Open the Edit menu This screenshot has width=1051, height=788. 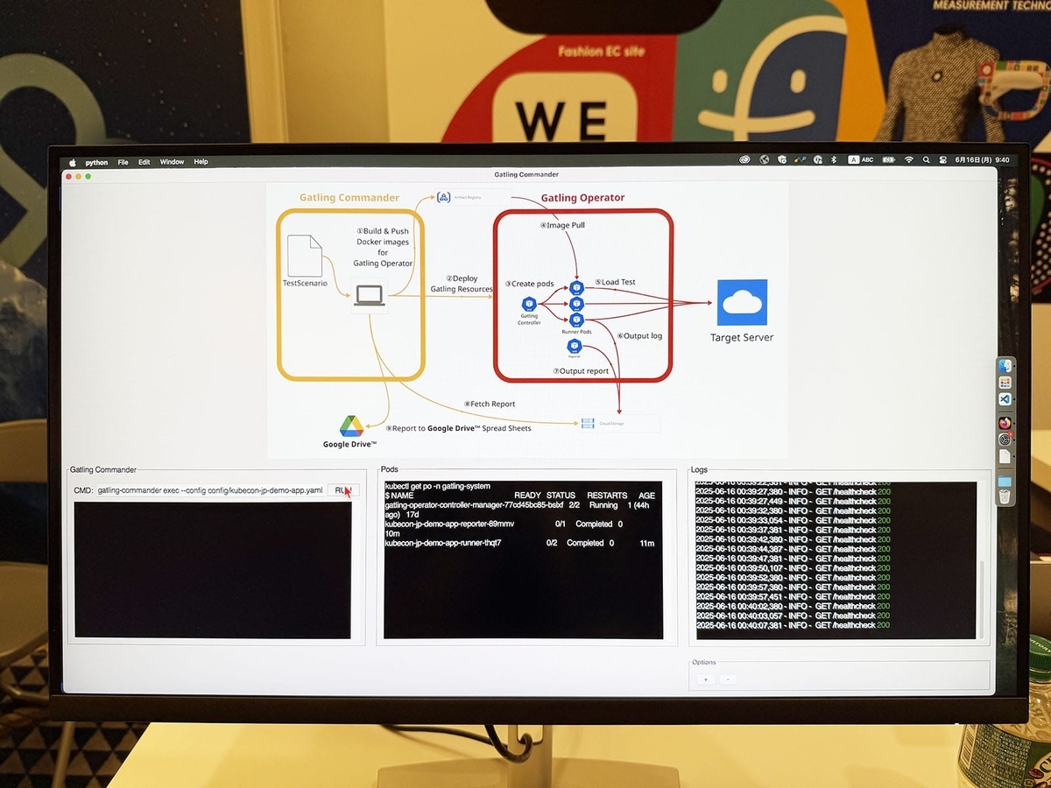(x=144, y=162)
